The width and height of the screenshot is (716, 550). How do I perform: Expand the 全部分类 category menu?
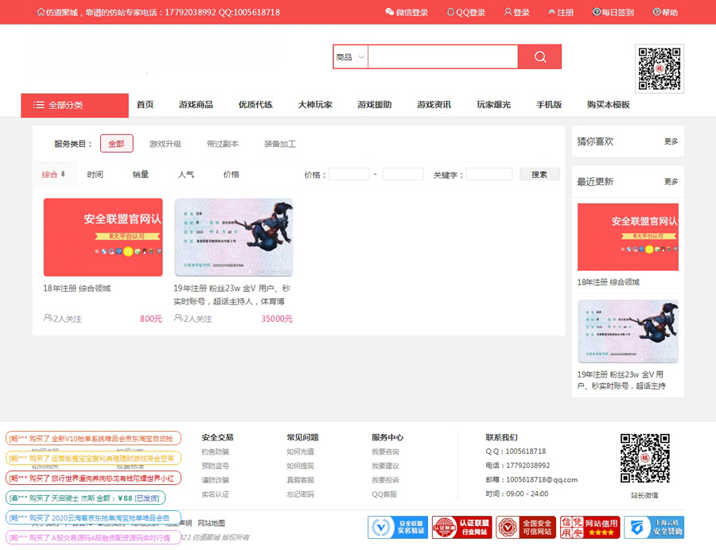pyautogui.click(x=74, y=105)
